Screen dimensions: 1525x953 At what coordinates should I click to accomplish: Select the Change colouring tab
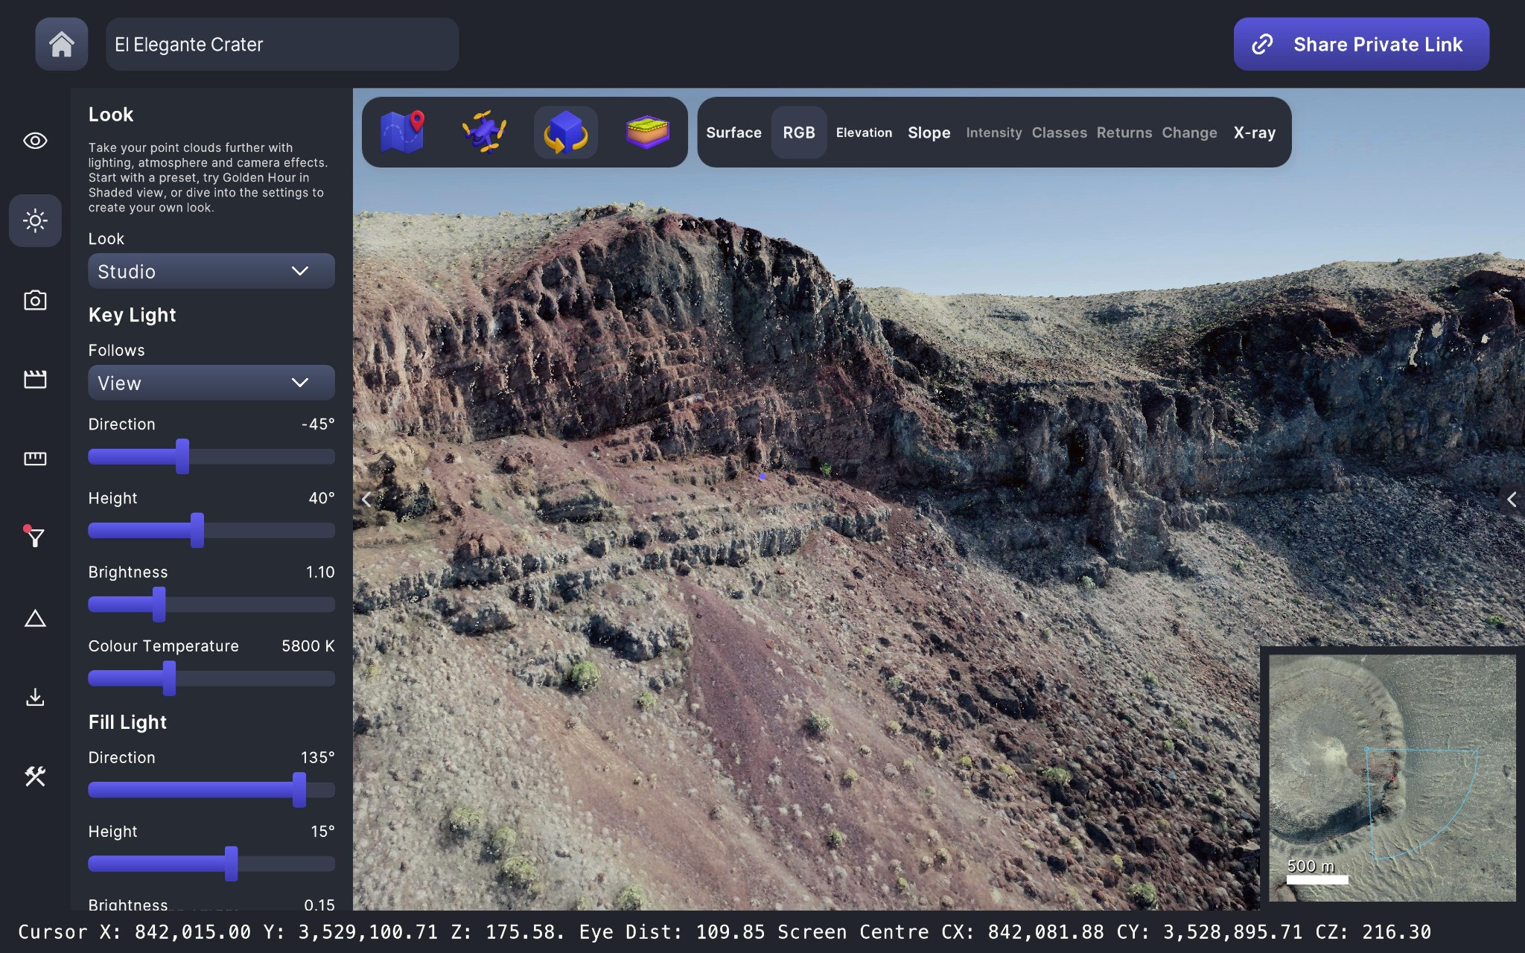(1189, 133)
